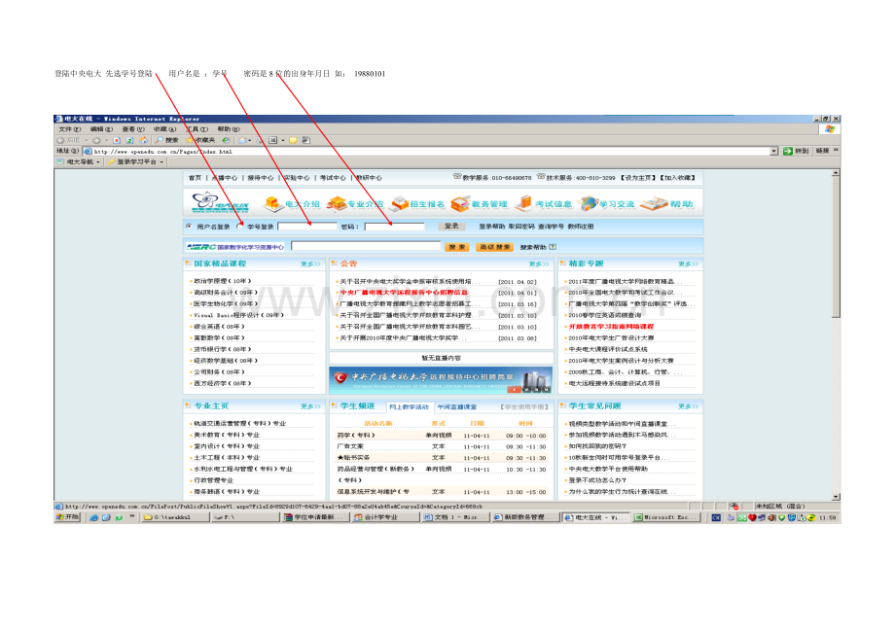Expand the 登录学习平台 toolbar dropdown
895x633 pixels.
(161, 162)
